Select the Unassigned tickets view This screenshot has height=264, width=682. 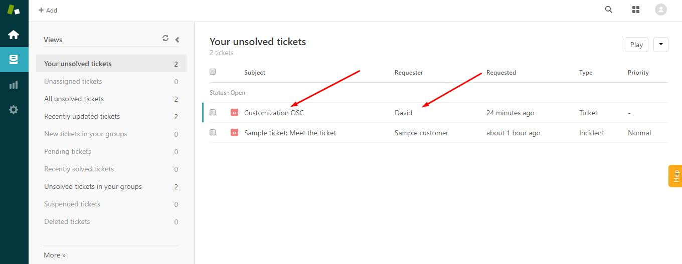(x=73, y=81)
